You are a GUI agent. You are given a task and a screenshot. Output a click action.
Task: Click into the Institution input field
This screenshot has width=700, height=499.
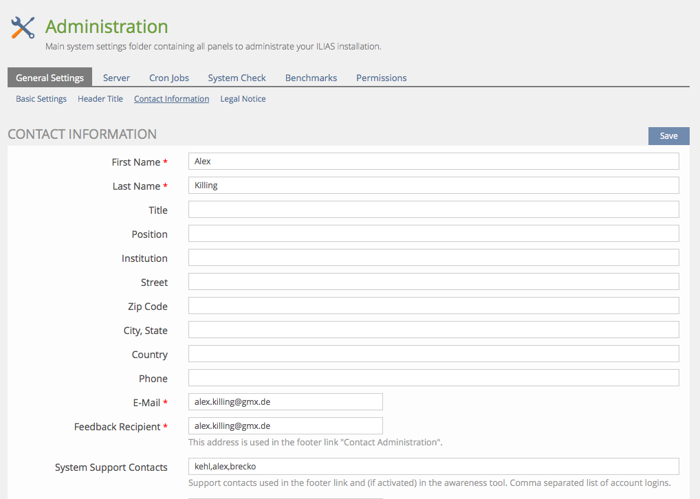(x=433, y=258)
